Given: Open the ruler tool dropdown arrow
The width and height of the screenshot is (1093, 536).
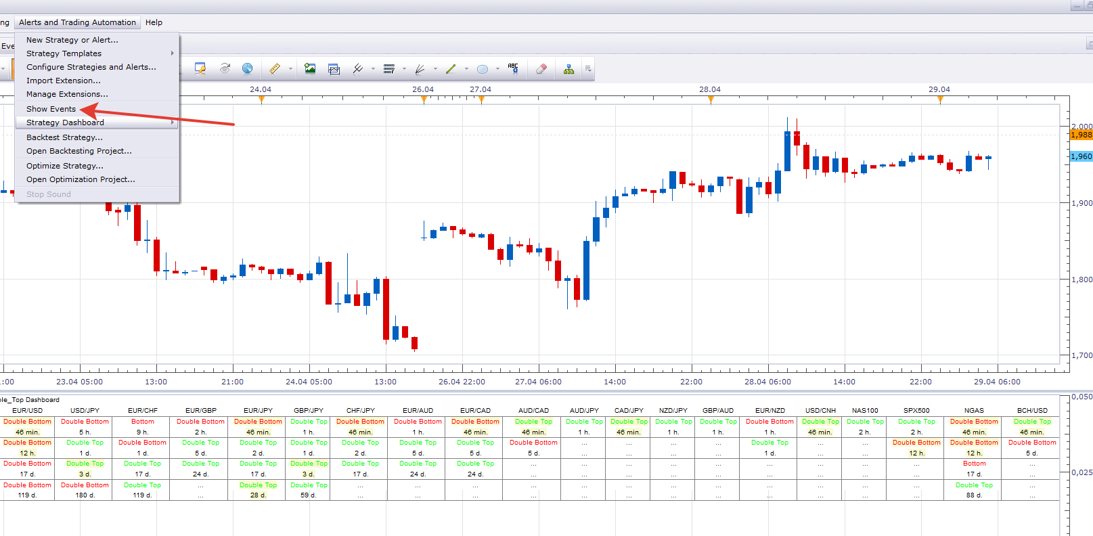Looking at the screenshot, I should (x=290, y=68).
